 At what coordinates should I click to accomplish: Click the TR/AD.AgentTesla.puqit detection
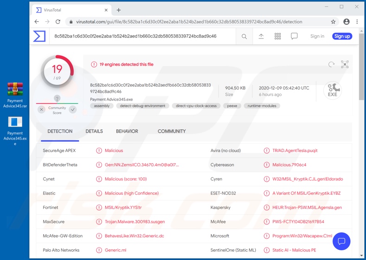295,151
